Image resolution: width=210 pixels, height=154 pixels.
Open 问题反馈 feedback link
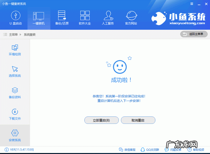pos(173,150)
